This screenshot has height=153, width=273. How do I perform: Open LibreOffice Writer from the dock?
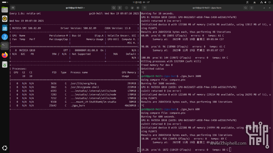click(x=4, y=28)
